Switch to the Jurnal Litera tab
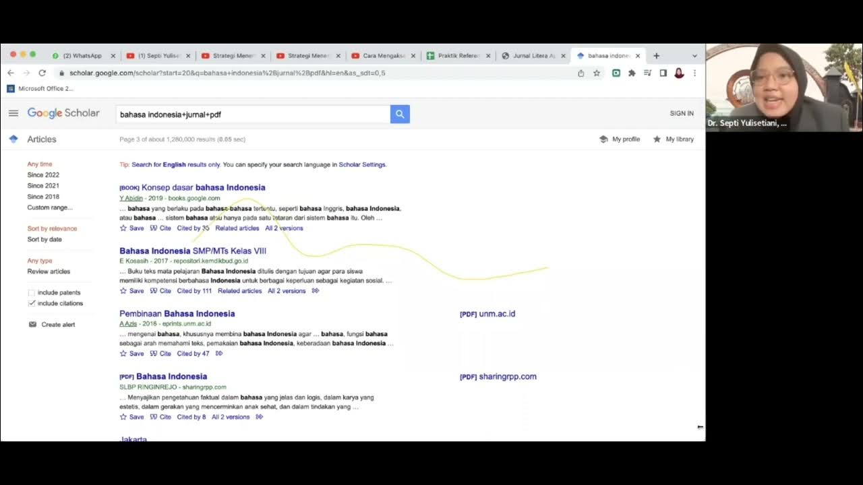This screenshot has height=485, width=863. tap(533, 56)
